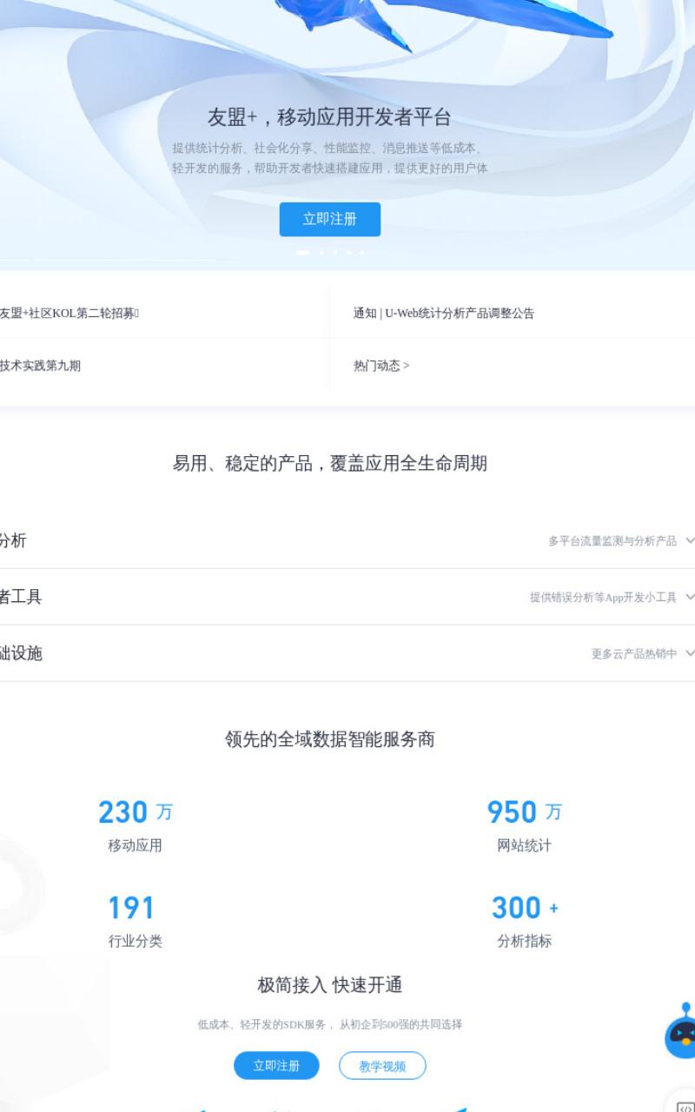Click the 立即注册 button beside 教学视频
This screenshot has width=695, height=1112.
click(x=276, y=1066)
